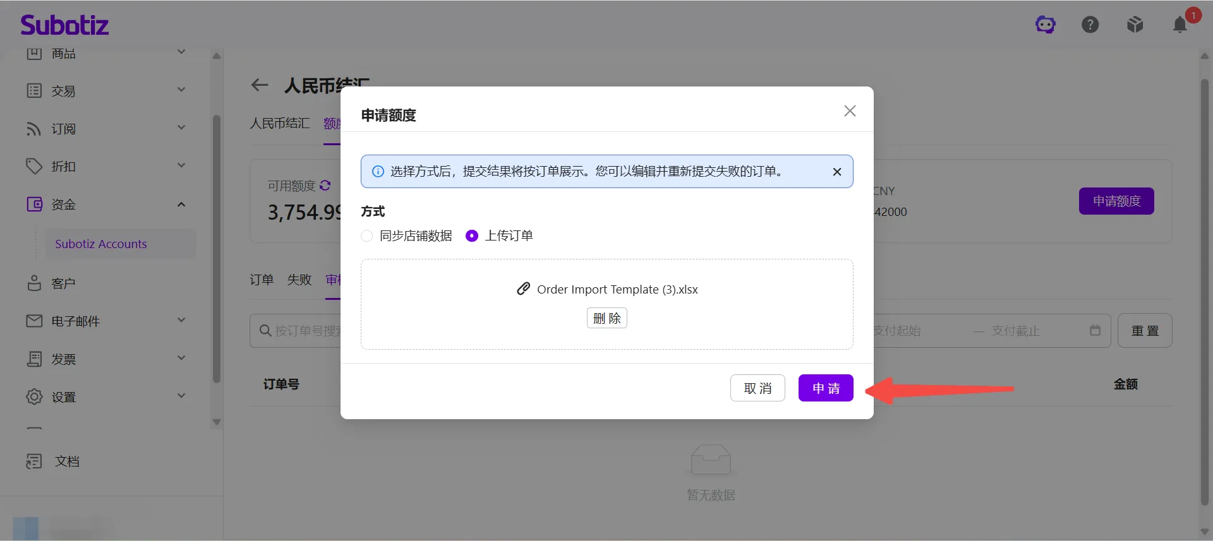Open 文档 in the sidebar

pos(67,461)
